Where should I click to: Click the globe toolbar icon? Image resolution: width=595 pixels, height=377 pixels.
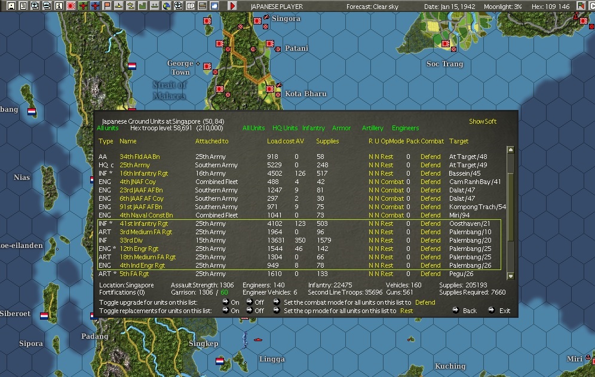pyautogui.click(x=166, y=6)
